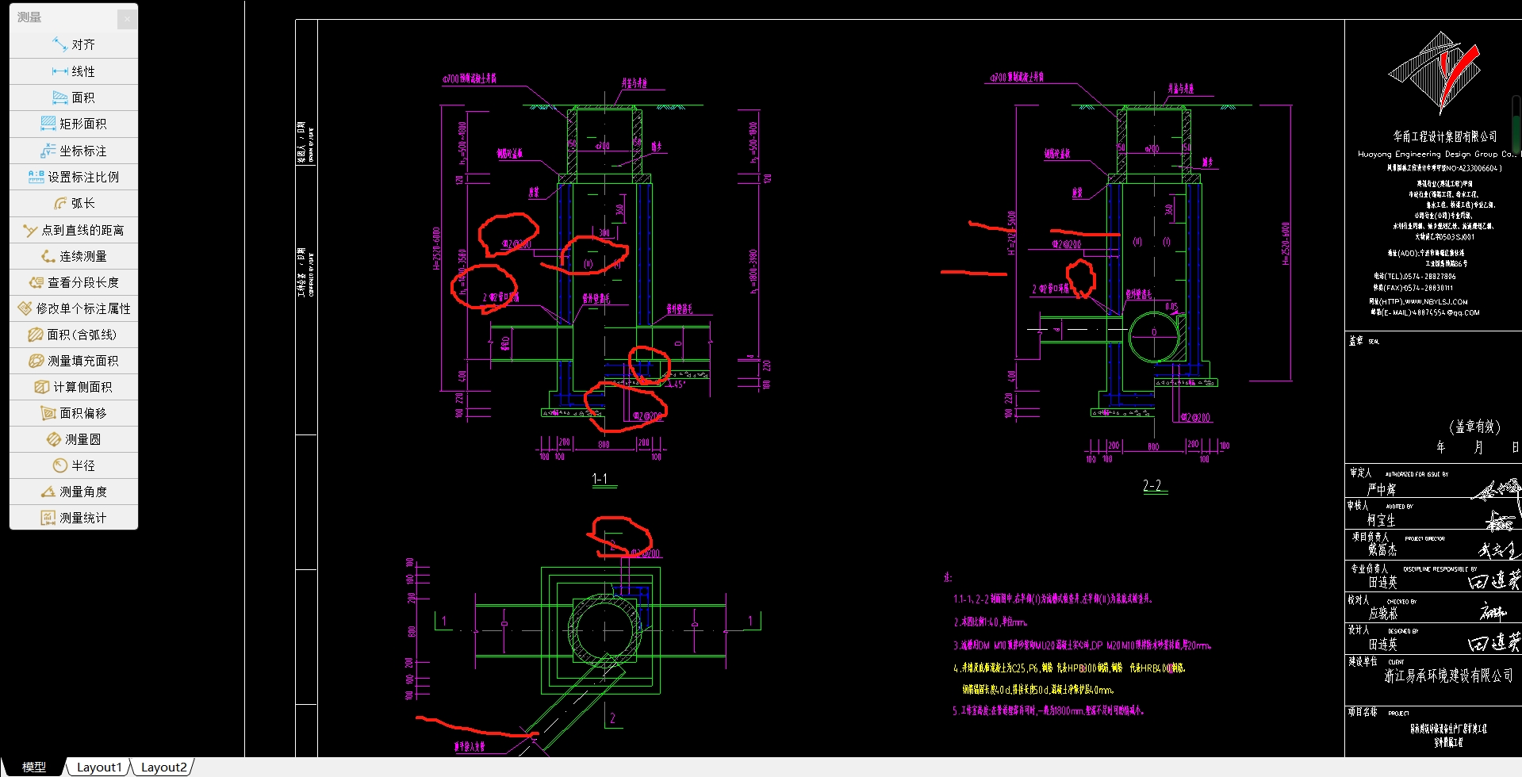Viewport: 1522px width, 777px height.
Task: Switch to the Layout1 tab
Action: [x=99, y=767]
